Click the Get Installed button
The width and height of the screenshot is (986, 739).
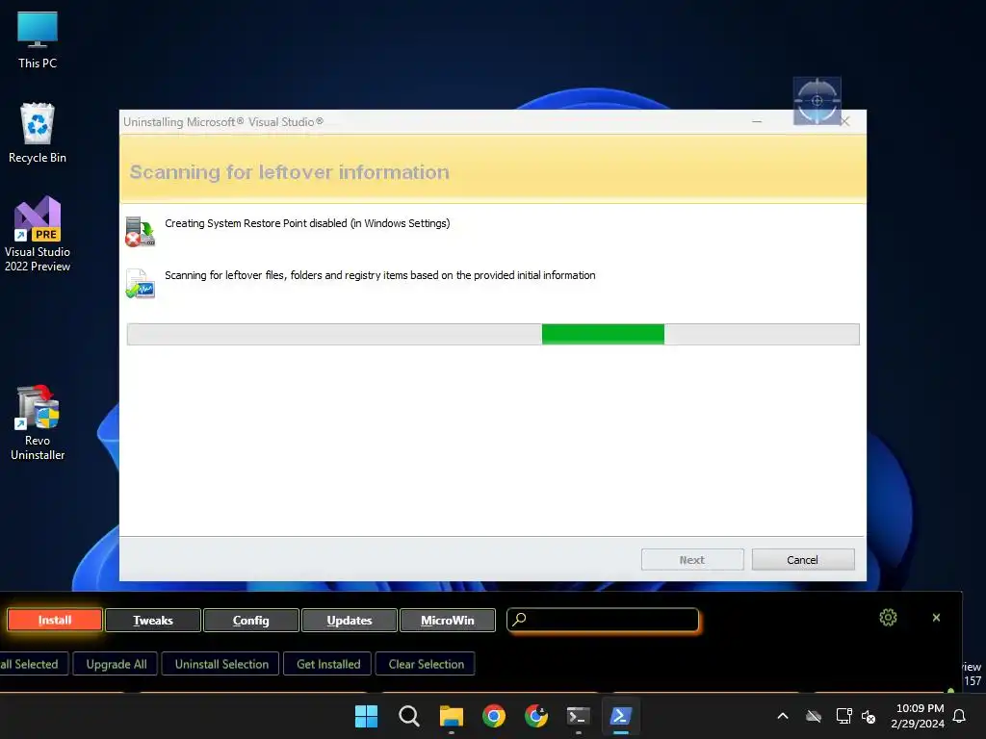pos(328,664)
